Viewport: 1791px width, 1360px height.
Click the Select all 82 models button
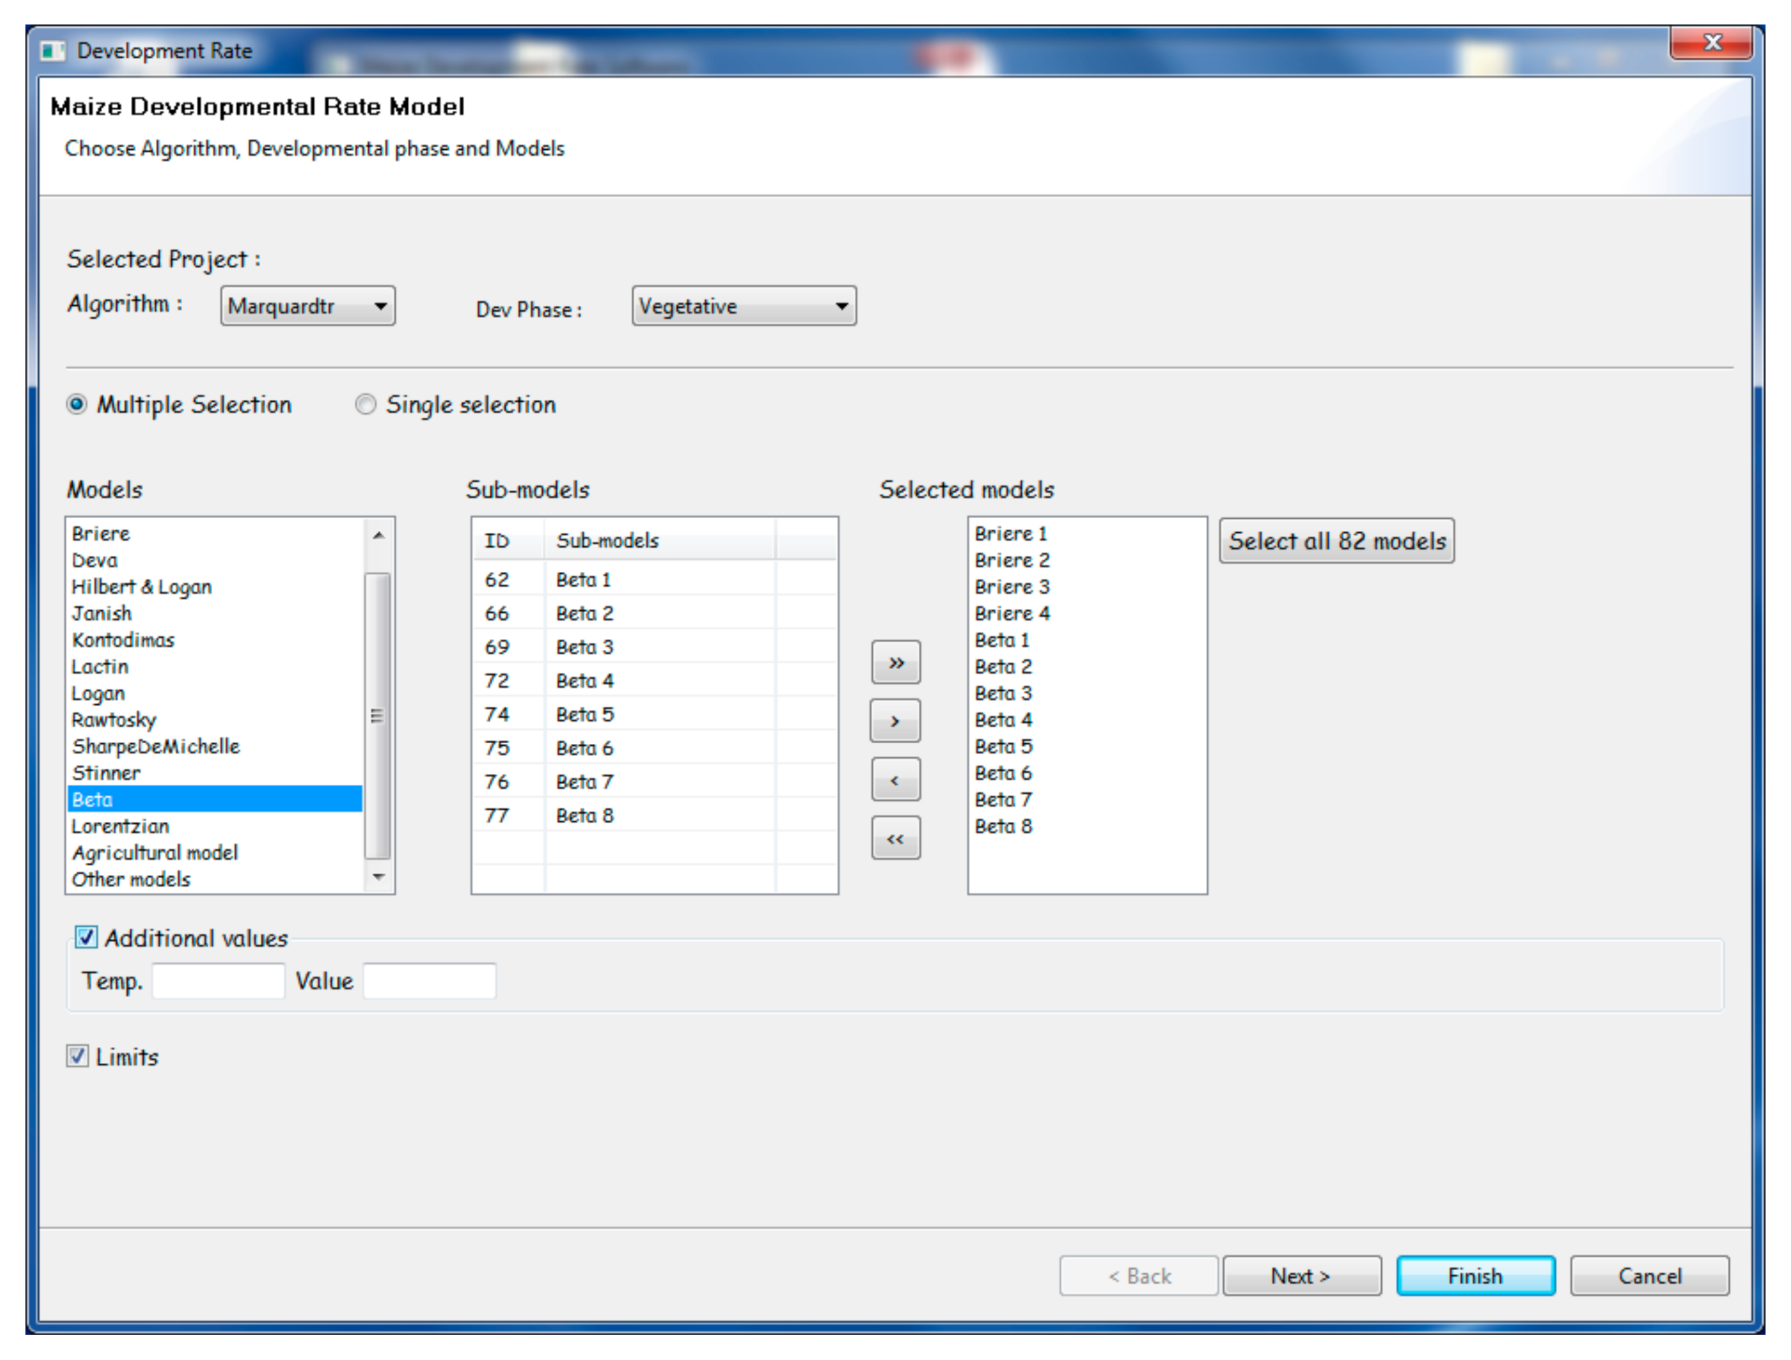pyautogui.click(x=1337, y=541)
